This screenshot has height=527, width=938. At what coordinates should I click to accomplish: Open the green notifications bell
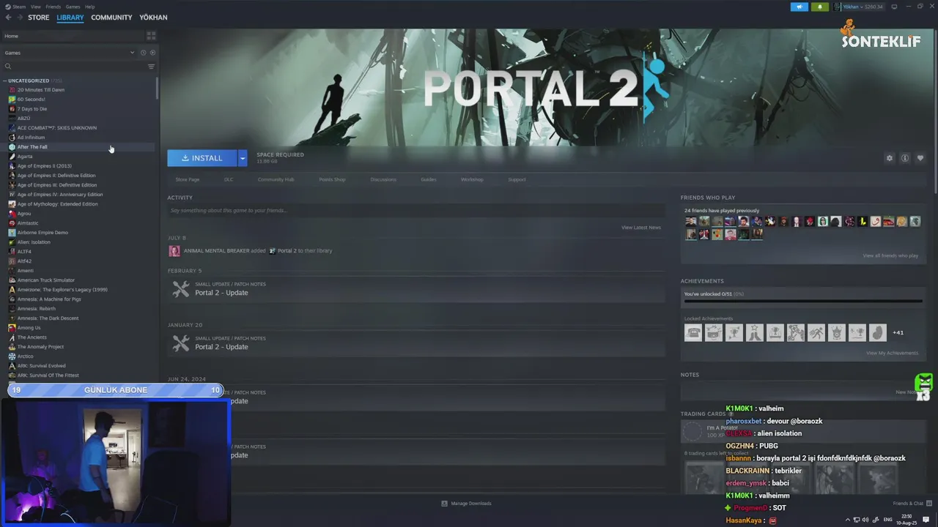coord(819,7)
